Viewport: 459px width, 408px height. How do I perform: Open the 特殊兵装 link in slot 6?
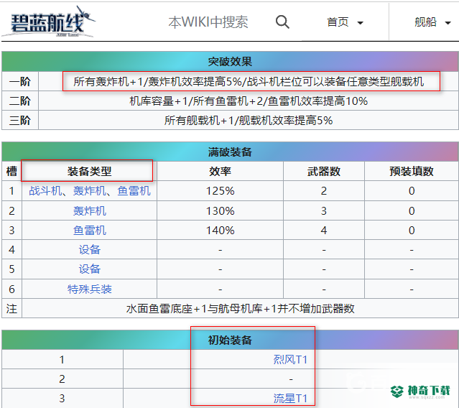coord(89,289)
